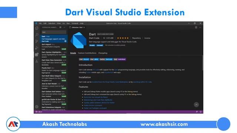
Task: Open the License link
Action: 147,38
